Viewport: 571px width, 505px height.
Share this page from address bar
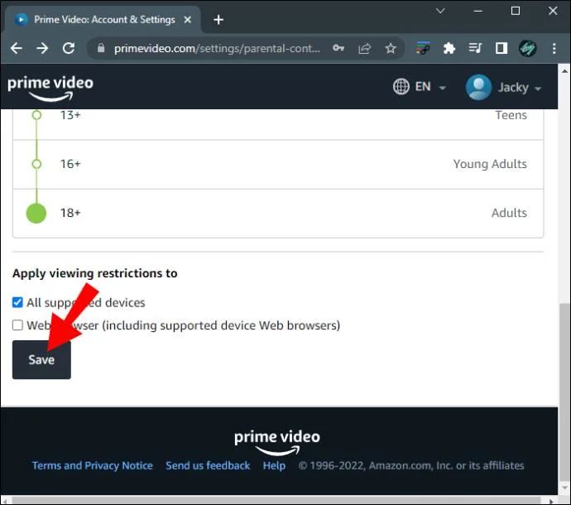tap(364, 48)
